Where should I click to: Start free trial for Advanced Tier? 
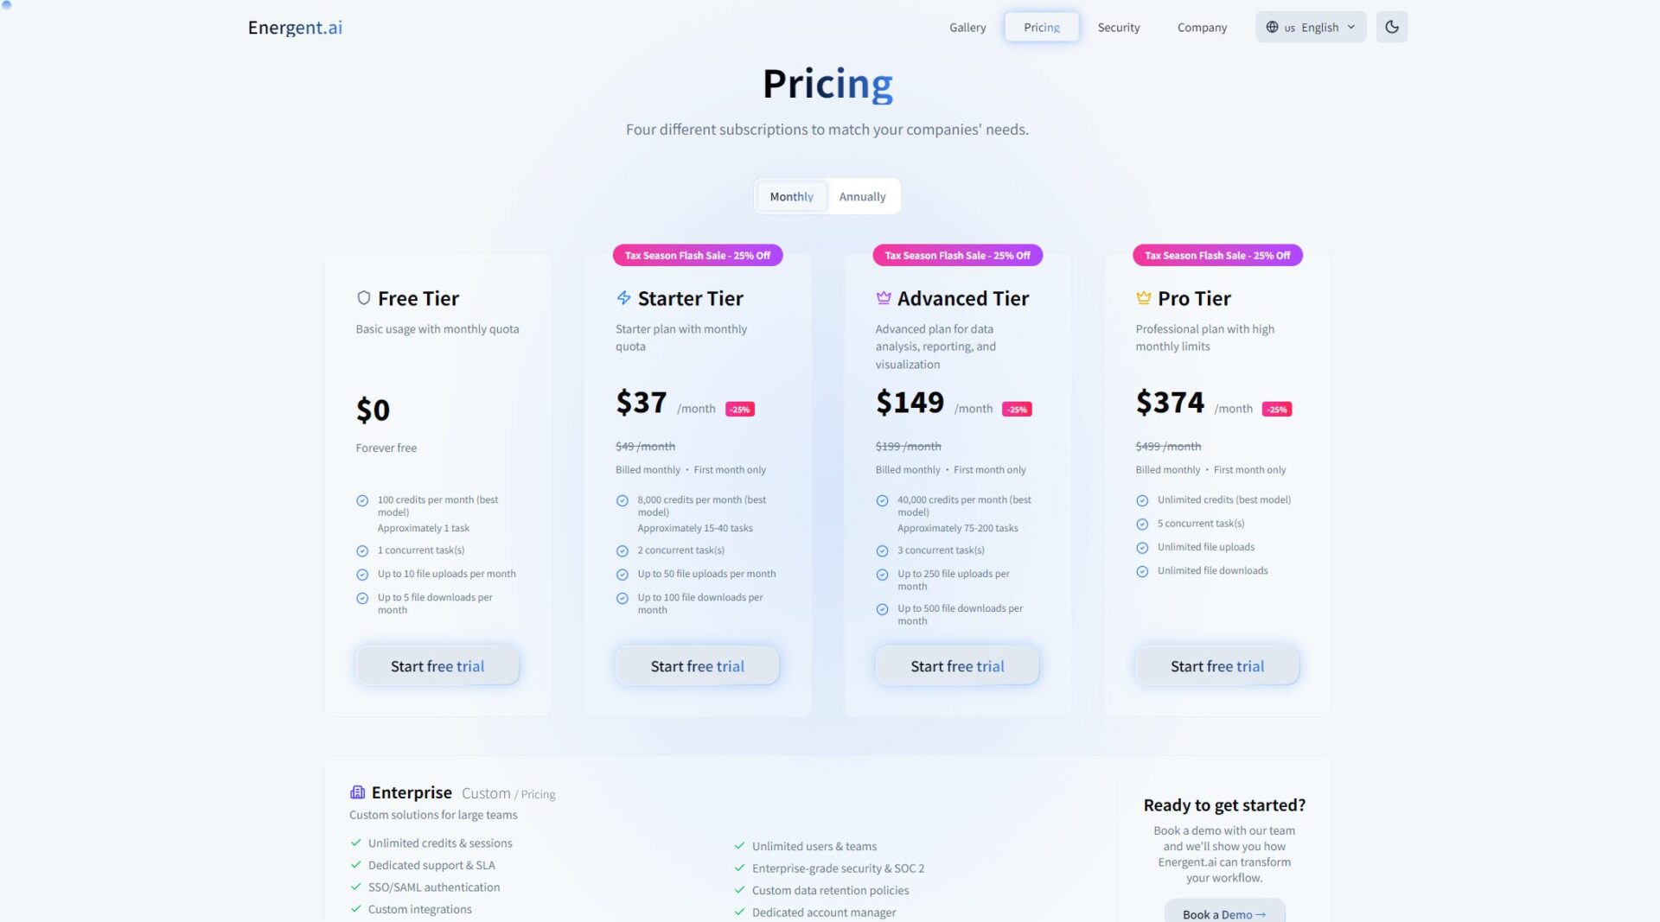tap(957, 666)
